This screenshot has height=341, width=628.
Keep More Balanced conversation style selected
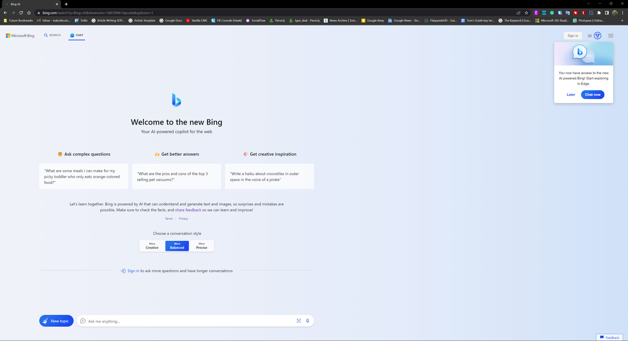[176, 245]
